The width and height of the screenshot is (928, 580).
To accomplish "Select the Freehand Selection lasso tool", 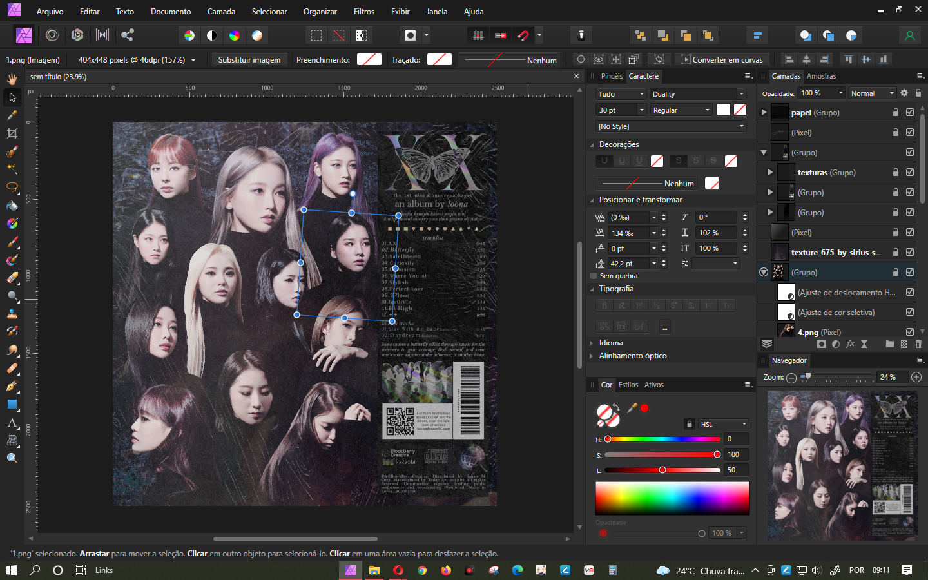I will 12,188.
